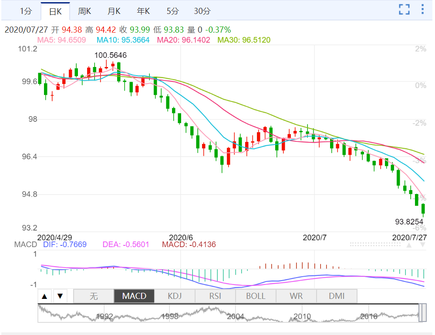This screenshot has width=435, height=335.
Task: Display the WR indicator
Action: coord(296,296)
